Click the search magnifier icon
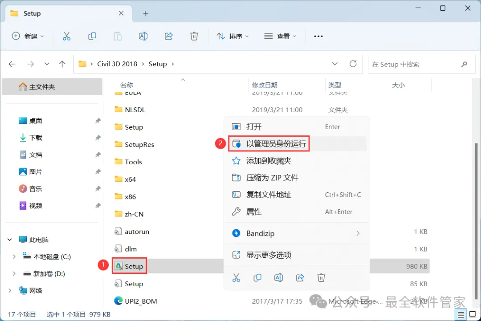Image resolution: width=481 pixels, height=321 pixels. point(464,64)
